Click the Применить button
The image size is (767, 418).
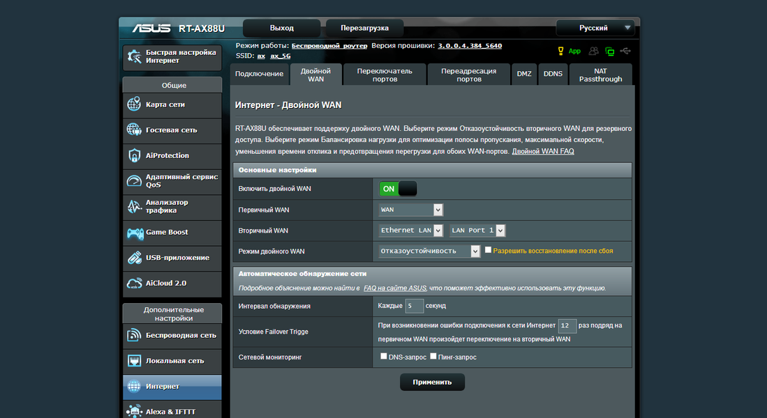432,382
